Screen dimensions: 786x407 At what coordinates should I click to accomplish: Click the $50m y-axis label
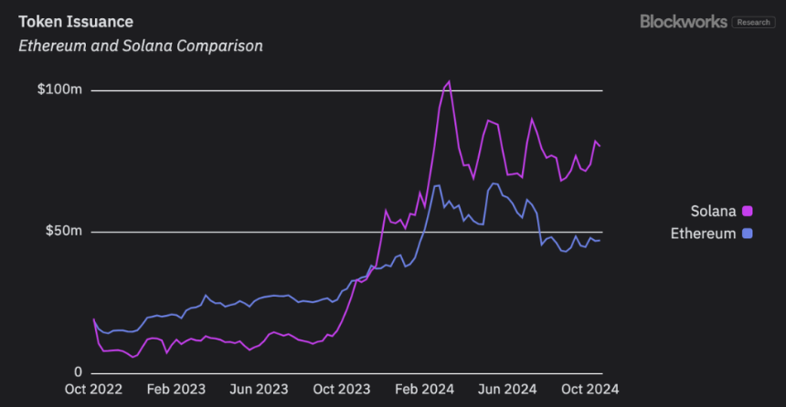pos(63,231)
